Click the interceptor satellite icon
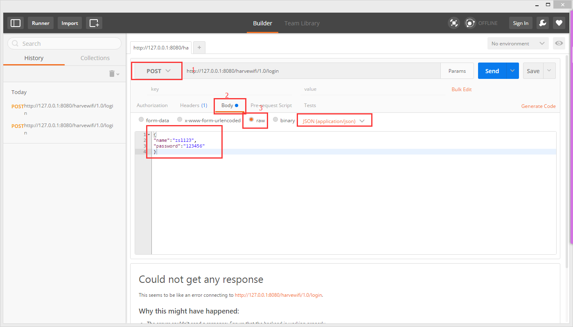The height and width of the screenshot is (327, 573). [454, 23]
